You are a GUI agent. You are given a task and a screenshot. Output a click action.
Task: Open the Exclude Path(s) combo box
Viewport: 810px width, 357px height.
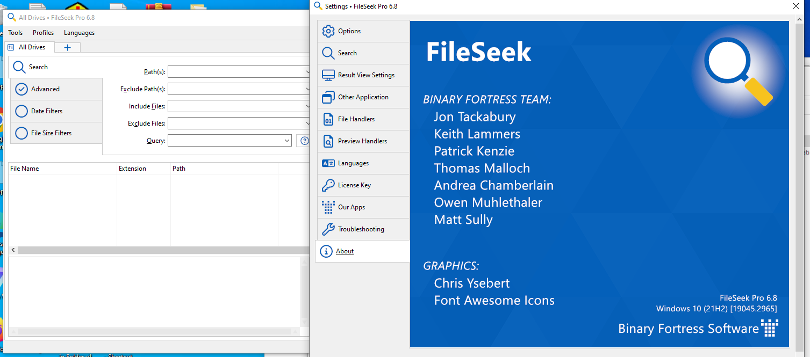pyautogui.click(x=236, y=89)
